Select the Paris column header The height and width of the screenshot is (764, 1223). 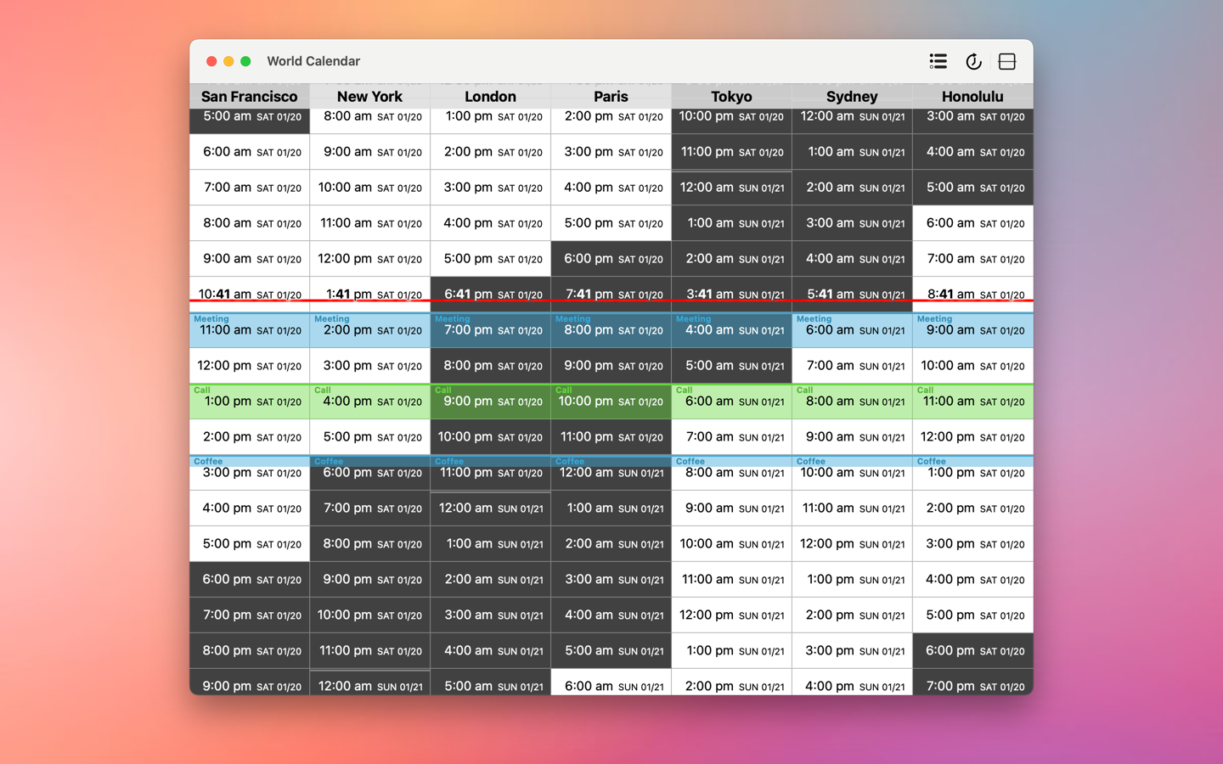[611, 96]
